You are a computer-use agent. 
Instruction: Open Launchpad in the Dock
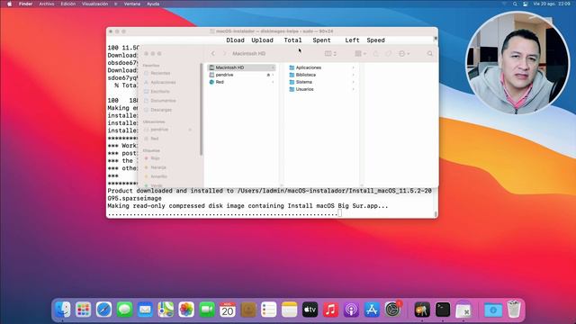[84, 310]
